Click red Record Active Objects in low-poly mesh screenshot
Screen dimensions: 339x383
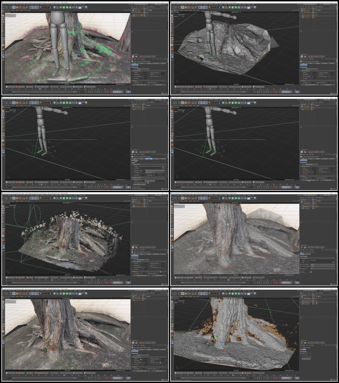pos(274,92)
